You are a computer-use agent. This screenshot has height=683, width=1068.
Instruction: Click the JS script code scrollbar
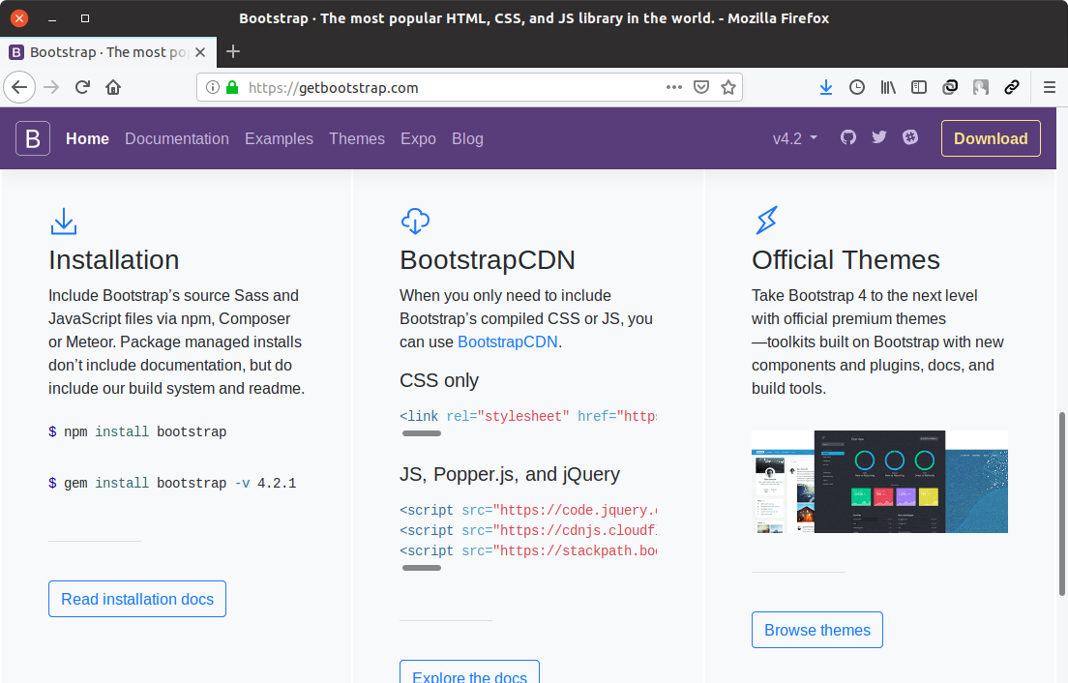tap(422, 567)
